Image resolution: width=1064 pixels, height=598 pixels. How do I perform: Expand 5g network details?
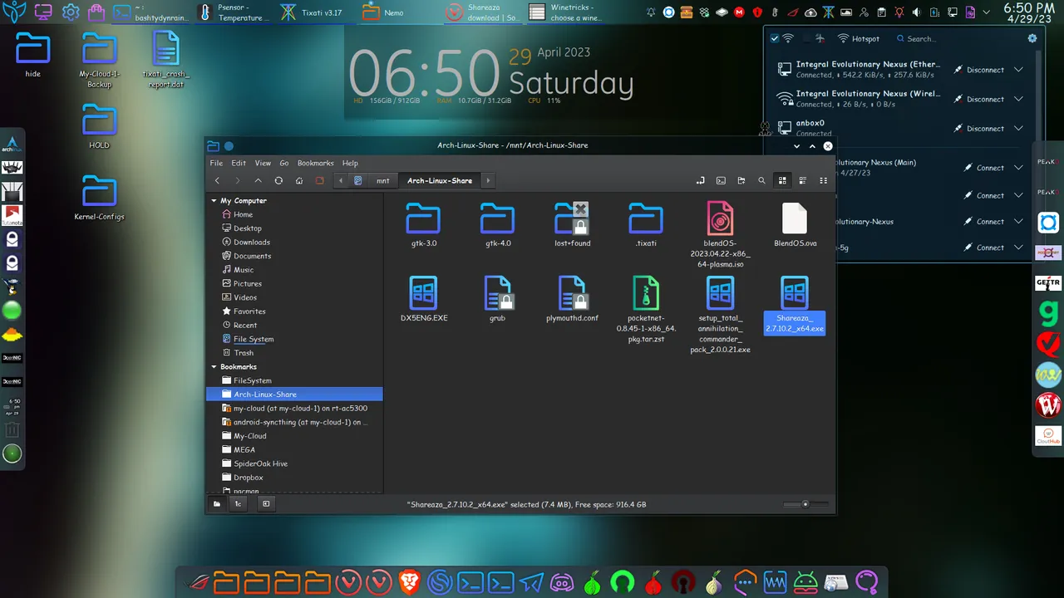1018,248
